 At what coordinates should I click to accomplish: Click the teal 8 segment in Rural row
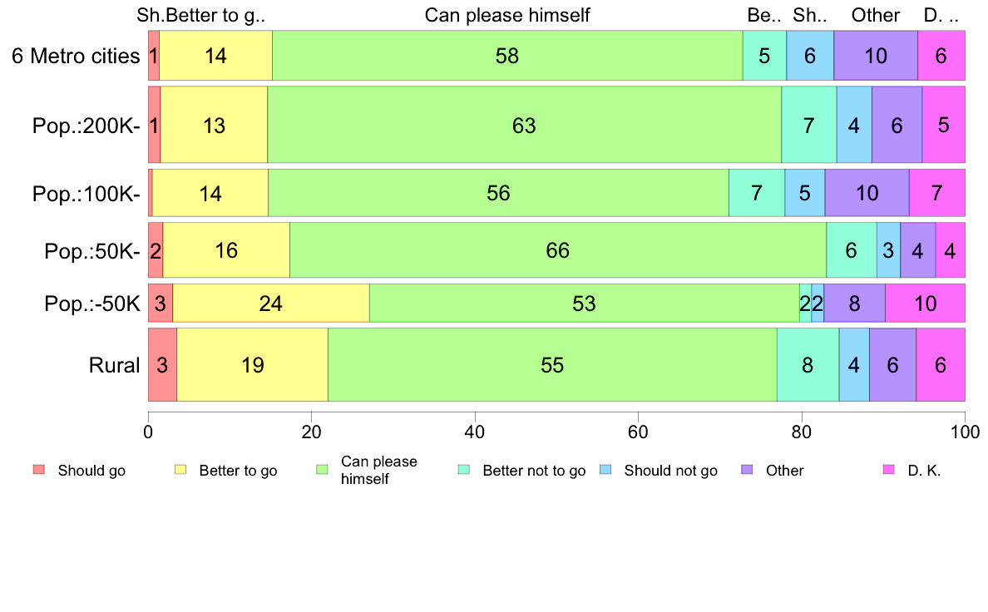808,365
